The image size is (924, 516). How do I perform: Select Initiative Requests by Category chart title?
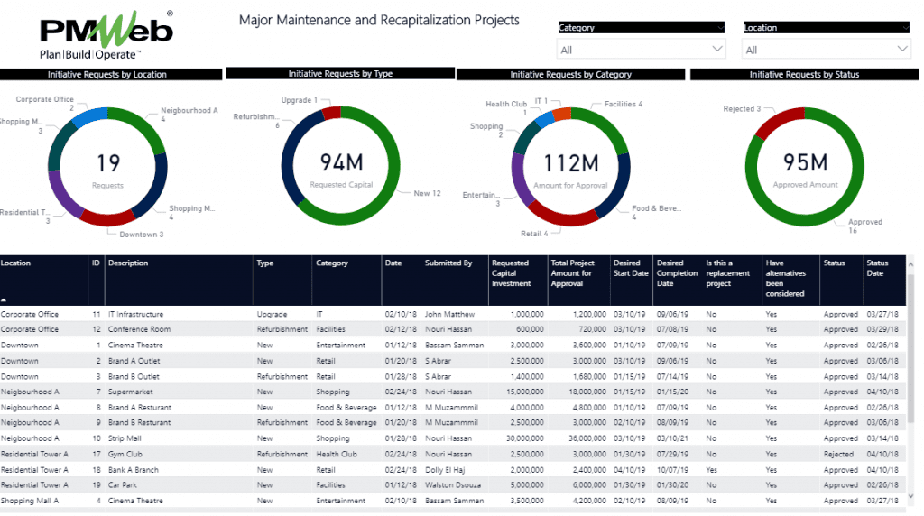[x=570, y=74]
